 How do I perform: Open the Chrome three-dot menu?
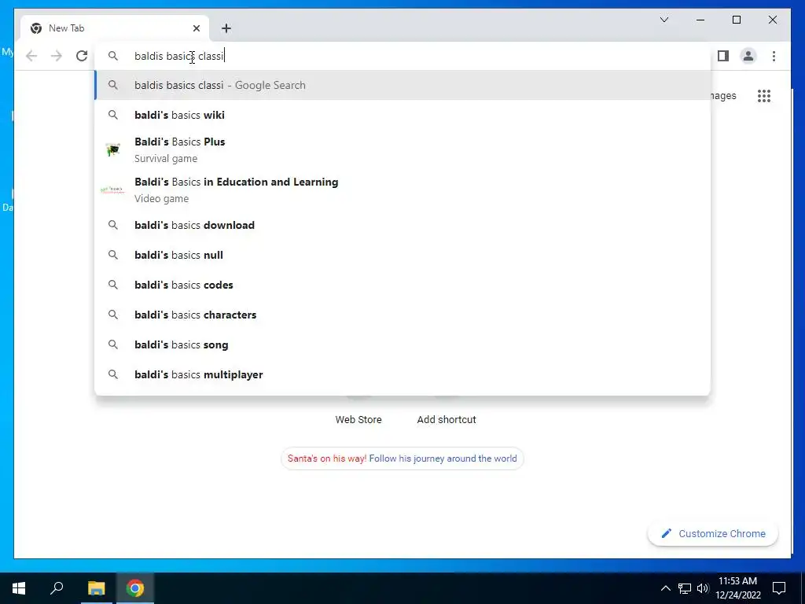(774, 56)
